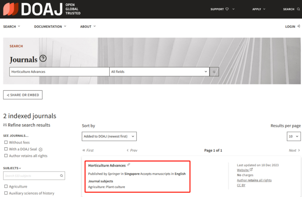
Task: Open the journal Website link
Action: [243, 170]
